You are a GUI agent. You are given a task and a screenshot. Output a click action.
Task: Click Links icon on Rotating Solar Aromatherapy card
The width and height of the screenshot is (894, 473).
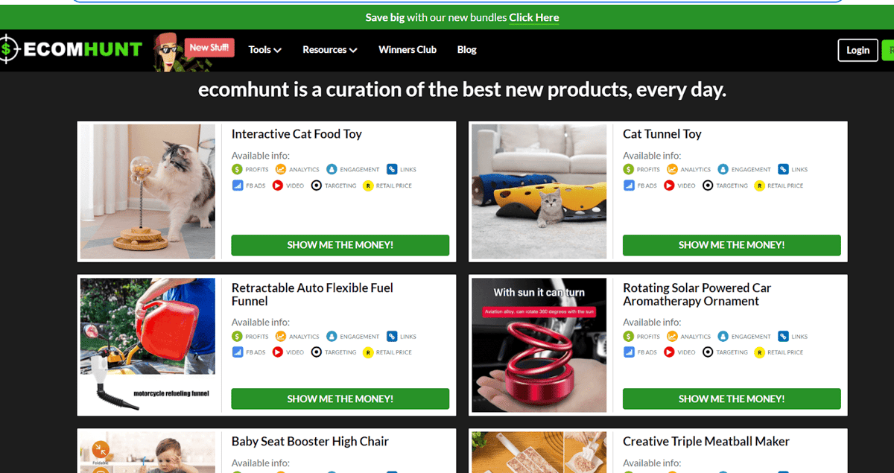pos(783,337)
